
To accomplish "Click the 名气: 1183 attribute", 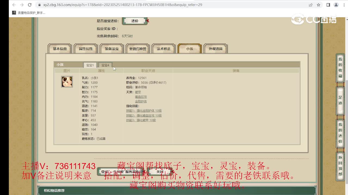I will click(x=90, y=101).
